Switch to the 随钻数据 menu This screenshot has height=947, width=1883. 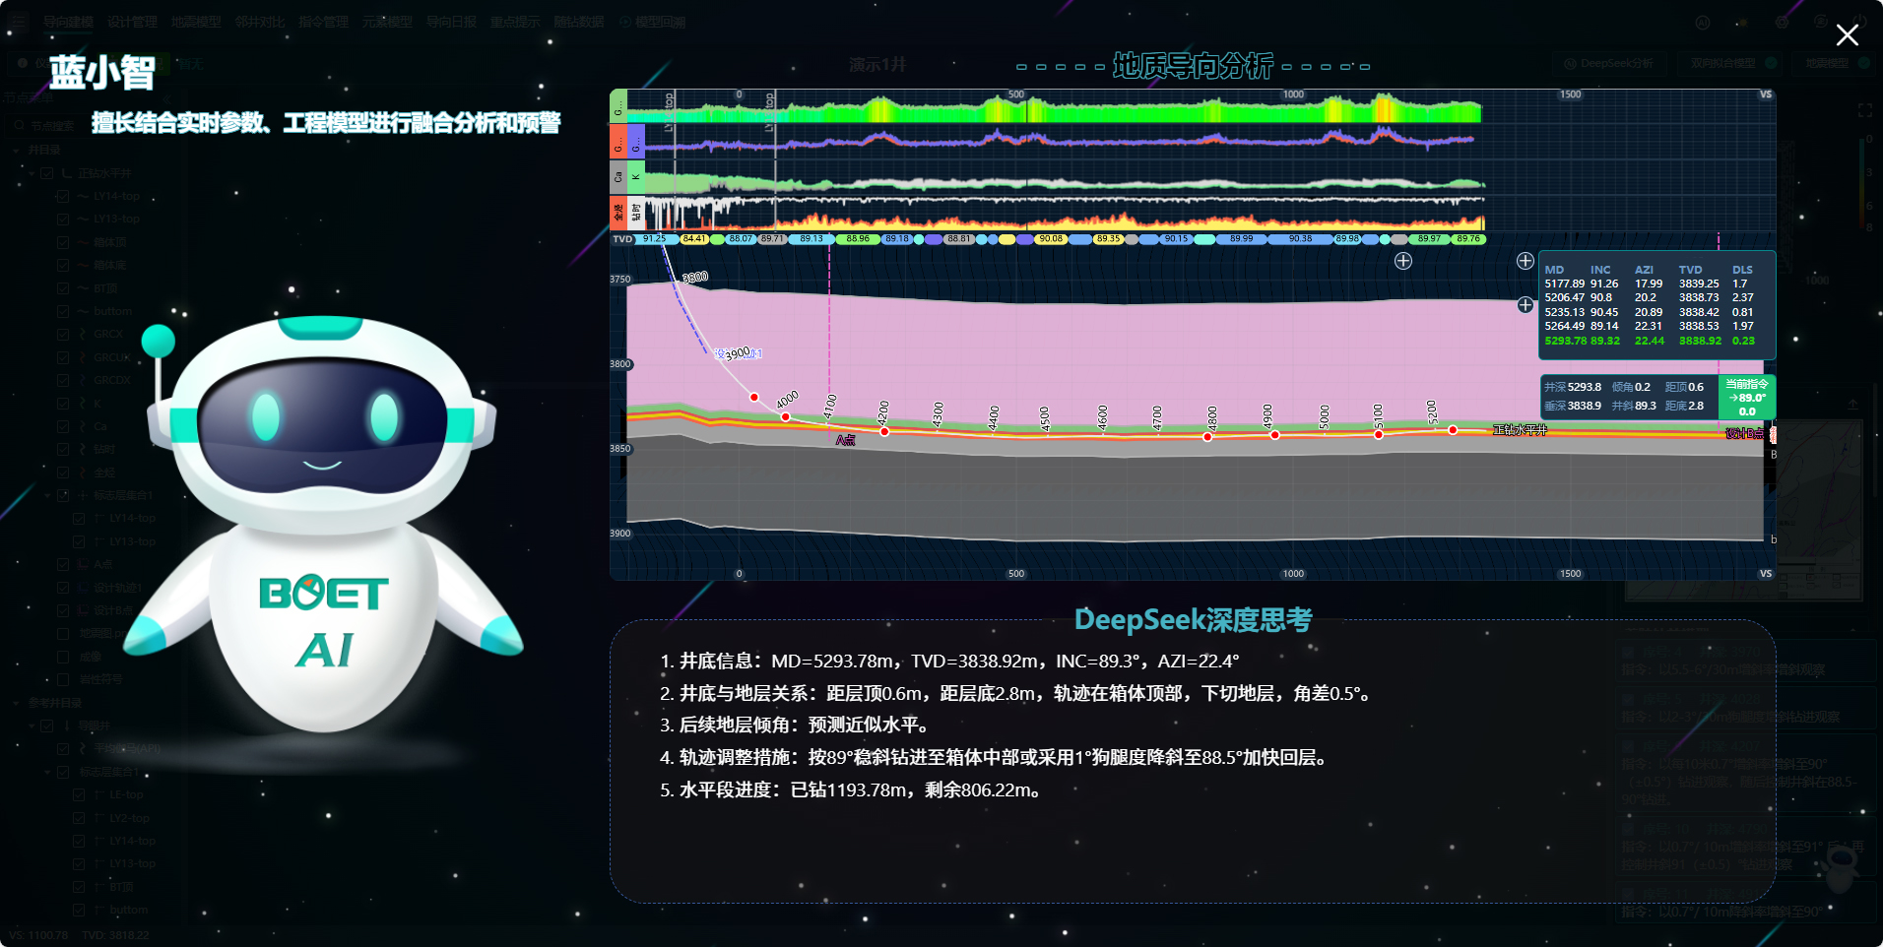[579, 22]
